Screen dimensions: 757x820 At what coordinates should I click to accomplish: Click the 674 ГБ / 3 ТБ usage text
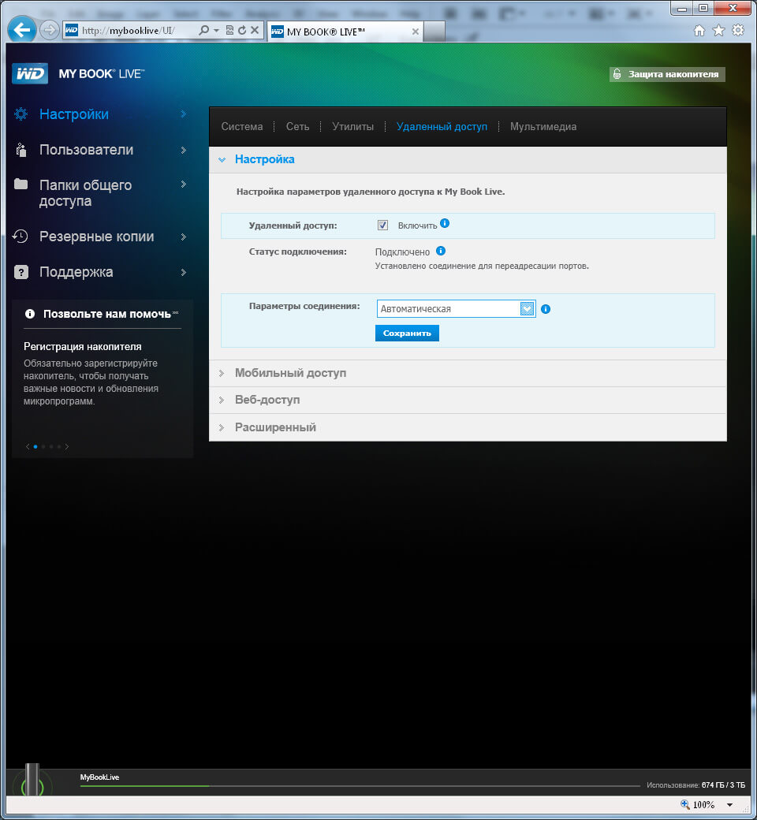(723, 785)
